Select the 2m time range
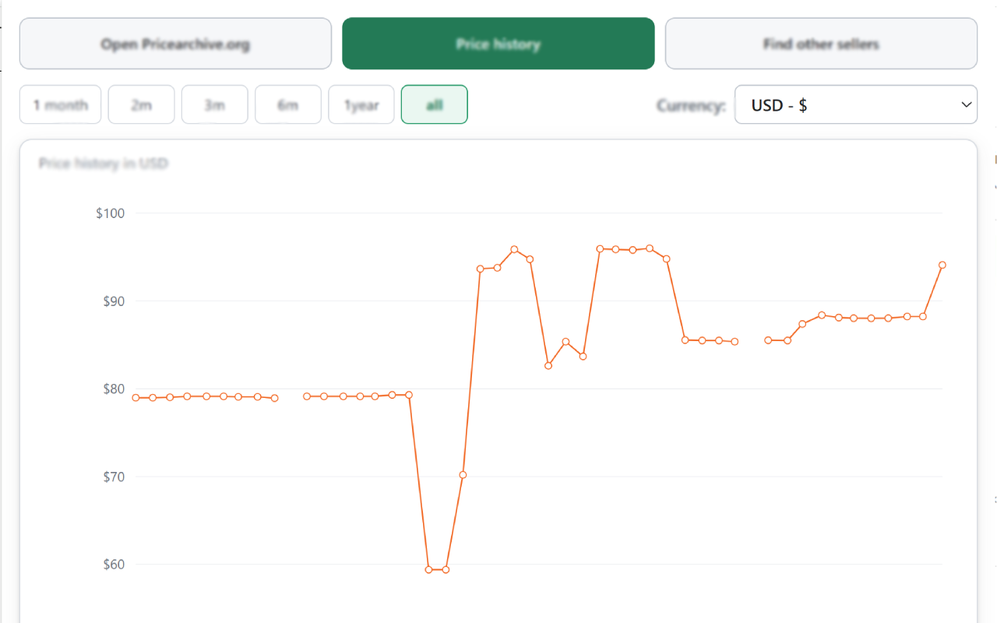 click(x=141, y=104)
